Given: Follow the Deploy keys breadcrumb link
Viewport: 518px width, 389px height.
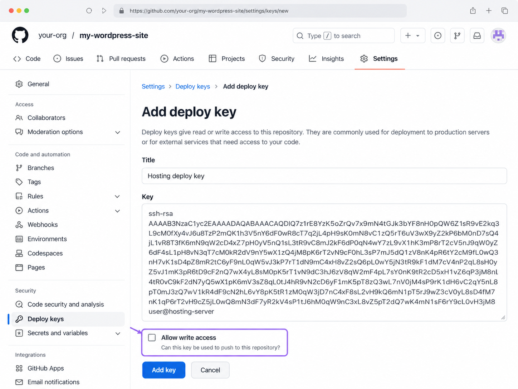Looking at the screenshot, I should tap(193, 86).
